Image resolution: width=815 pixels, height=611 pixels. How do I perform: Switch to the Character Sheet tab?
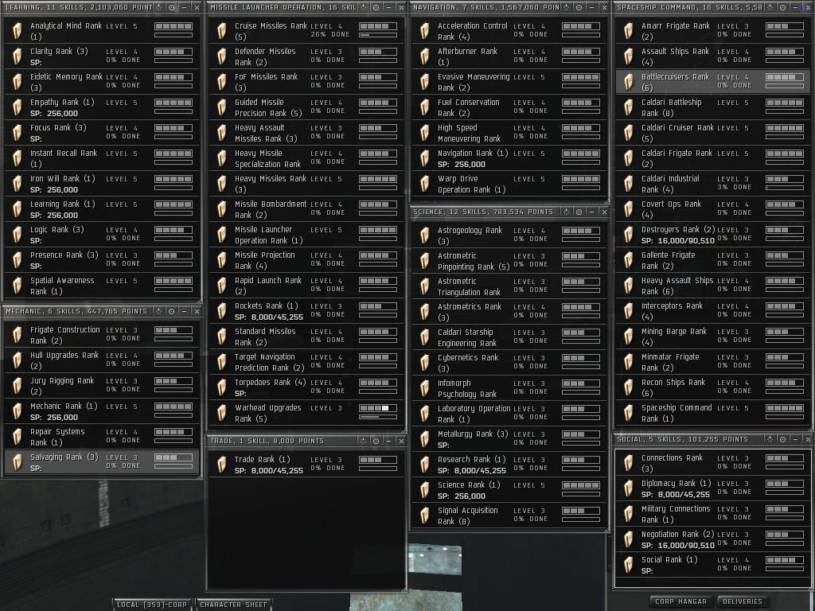tap(233, 605)
